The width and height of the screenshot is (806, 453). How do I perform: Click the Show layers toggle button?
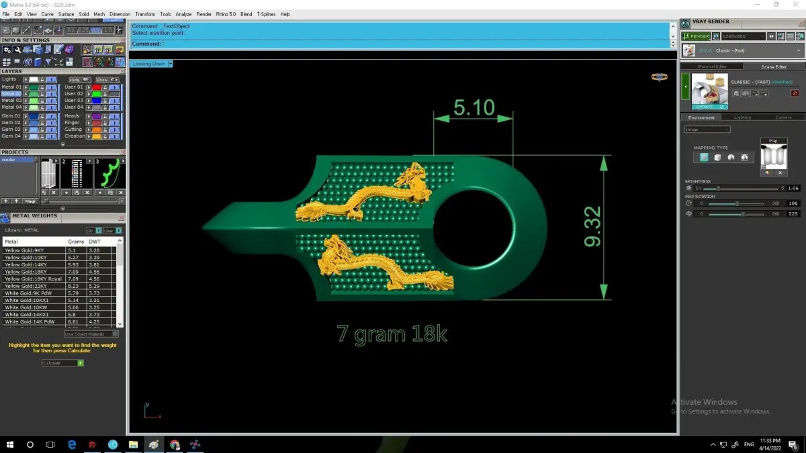tap(107, 79)
